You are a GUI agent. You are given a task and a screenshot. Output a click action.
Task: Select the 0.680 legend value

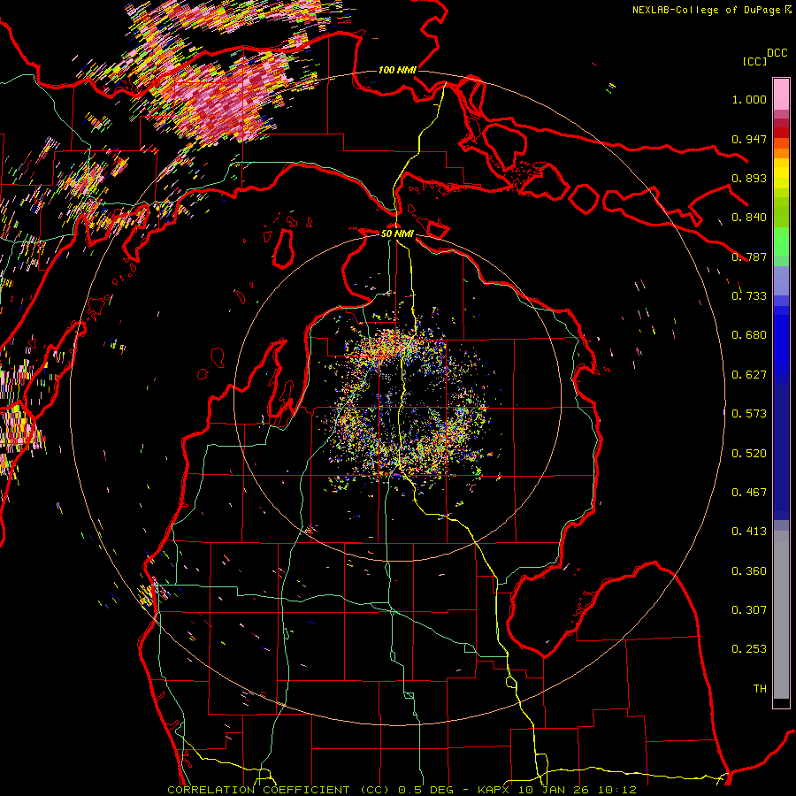pos(749,335)
